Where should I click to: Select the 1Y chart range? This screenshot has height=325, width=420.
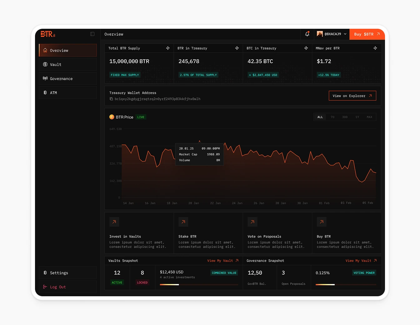coord(357,117)
